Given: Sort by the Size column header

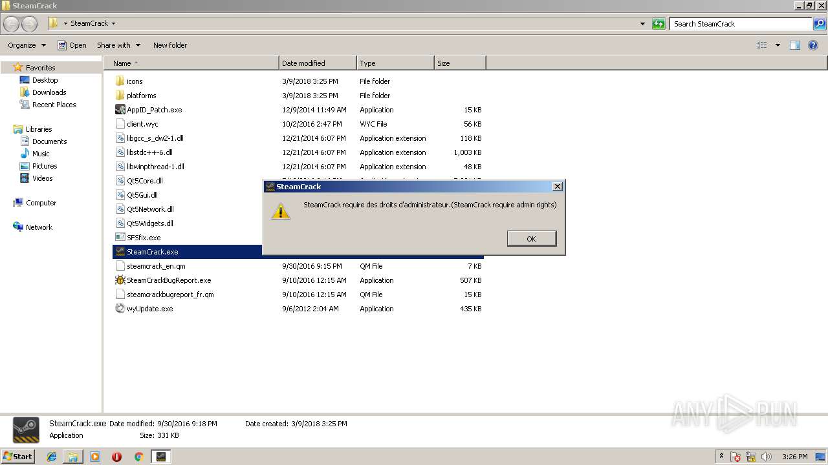Looking at the screenshot, I should pyautogui.click(x=460, y=63).
